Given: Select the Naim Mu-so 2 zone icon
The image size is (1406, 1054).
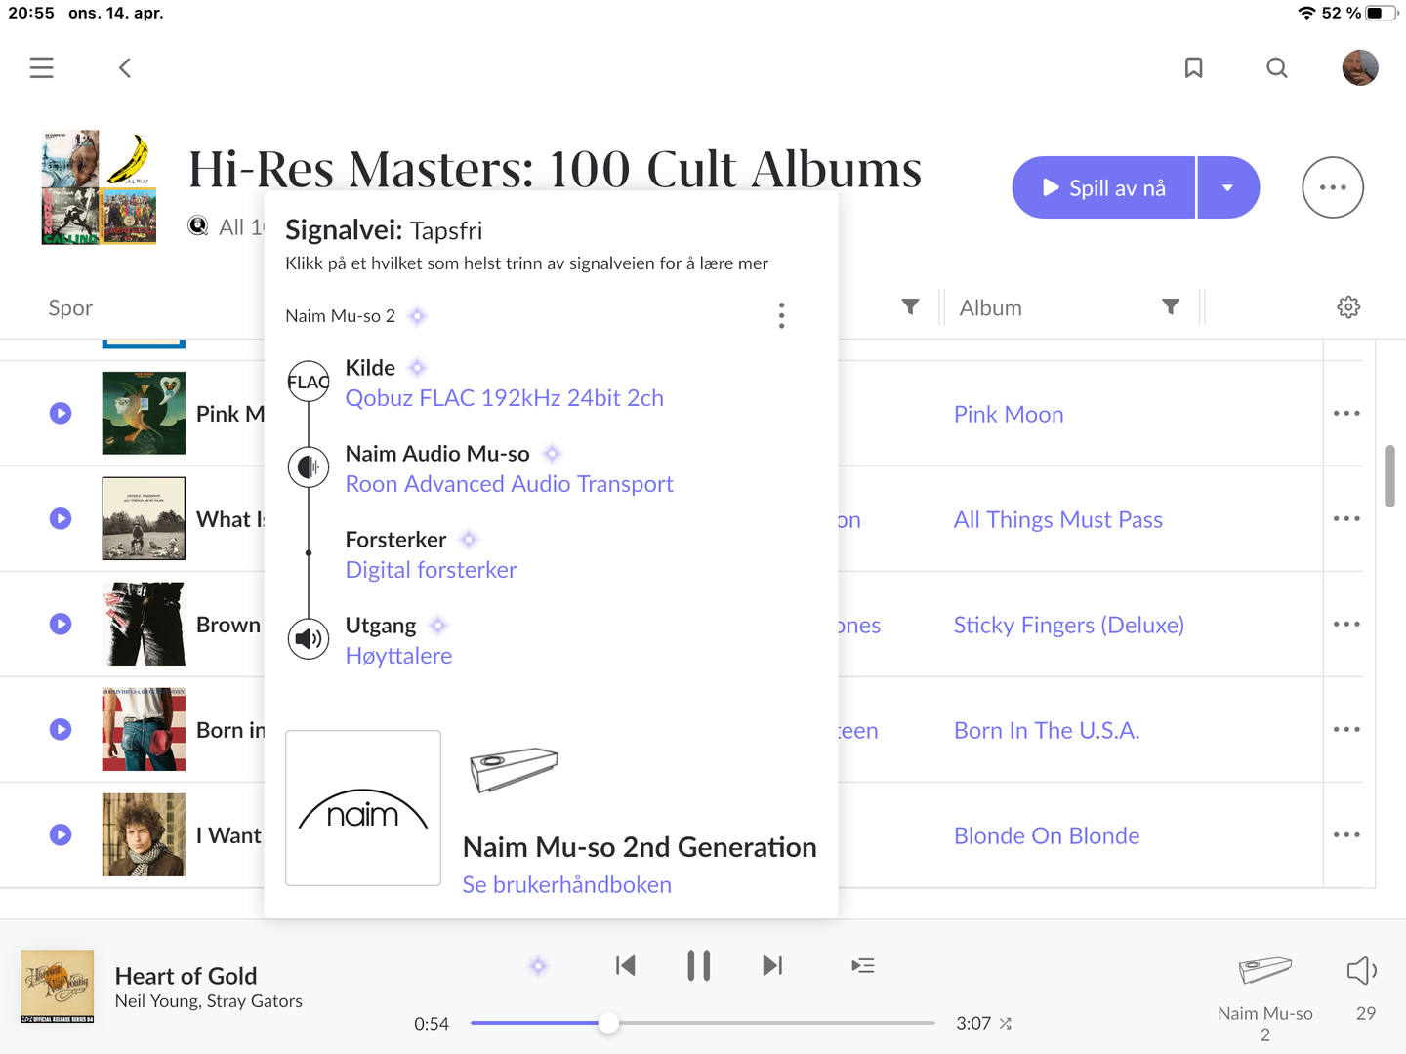Looking at the screenshot, I should [1265, 969].
